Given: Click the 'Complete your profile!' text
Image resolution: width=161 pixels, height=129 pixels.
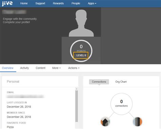Looking at the screenshot, I should [x=16, y=22].
